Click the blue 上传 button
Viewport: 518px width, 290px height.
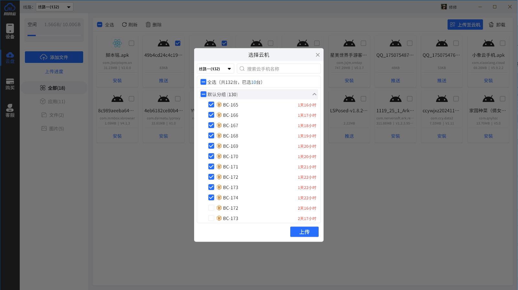304,232
